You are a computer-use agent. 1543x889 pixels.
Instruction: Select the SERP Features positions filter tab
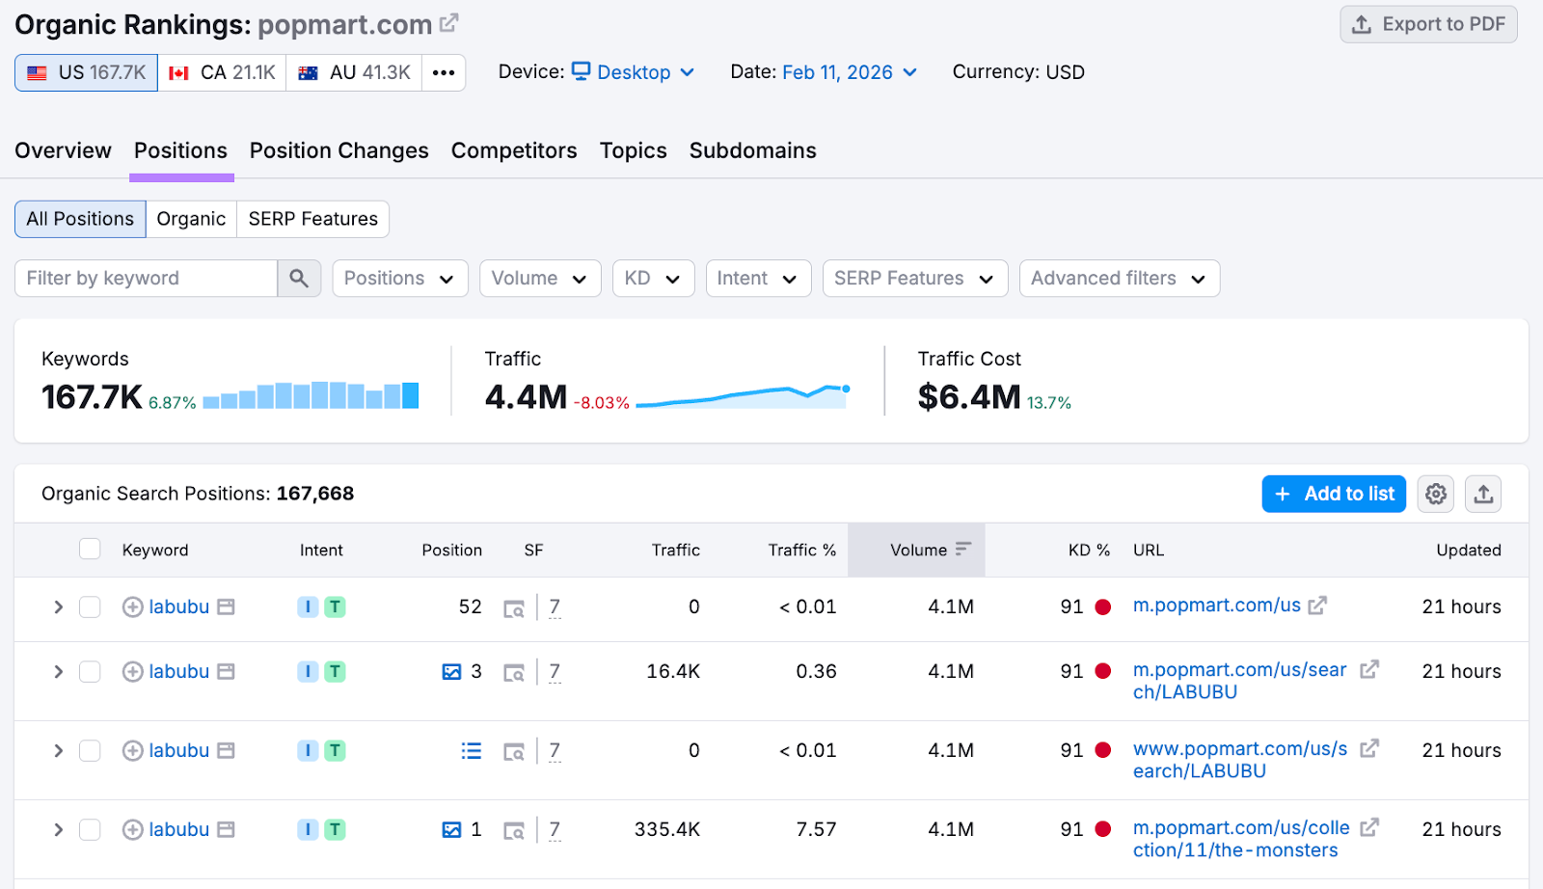pyautogui.click(x=312, y=219)
